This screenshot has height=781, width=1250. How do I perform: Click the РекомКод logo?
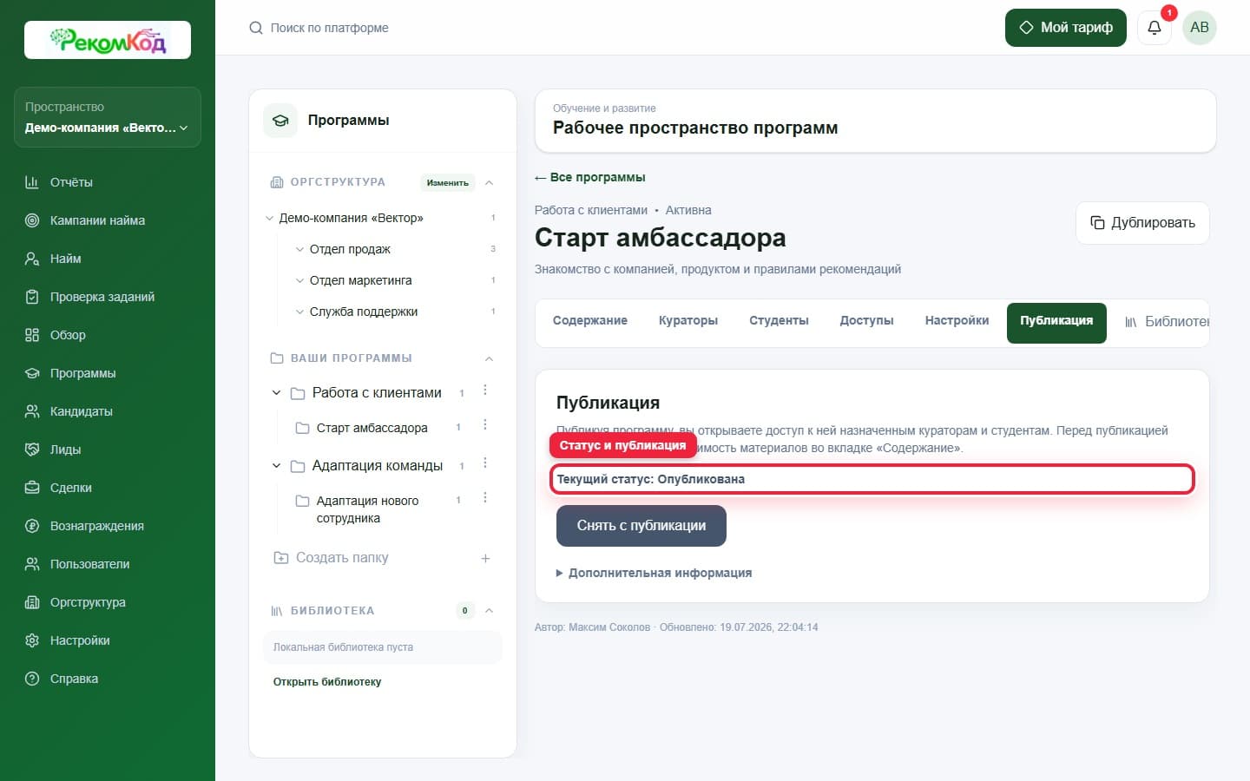coord(108,40)
